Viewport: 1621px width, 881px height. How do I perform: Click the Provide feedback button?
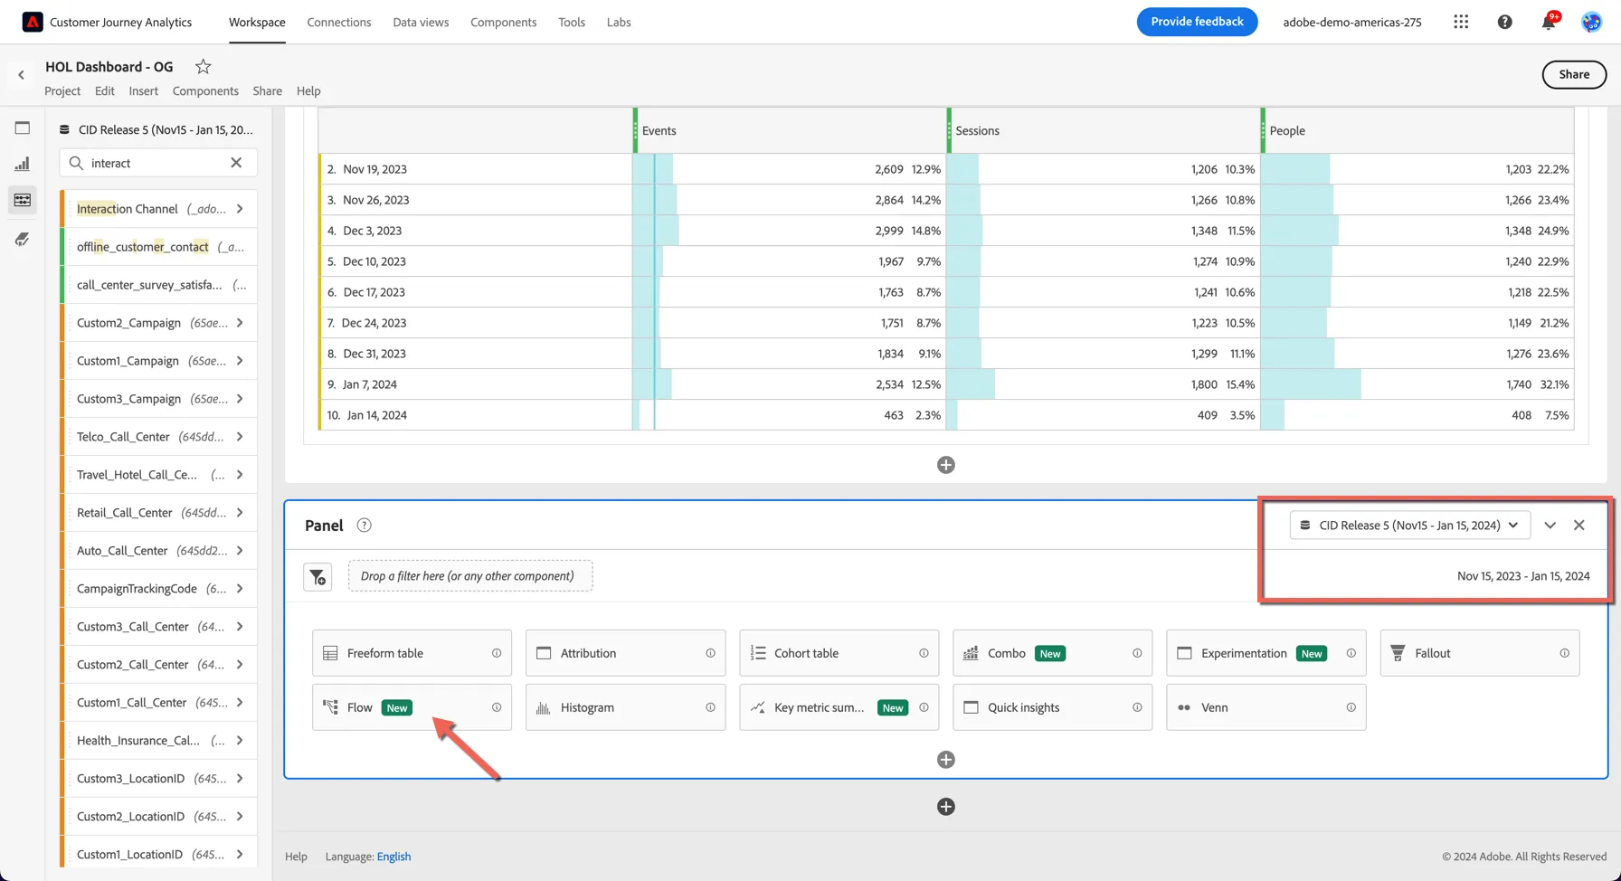[x=1197, y=22]
